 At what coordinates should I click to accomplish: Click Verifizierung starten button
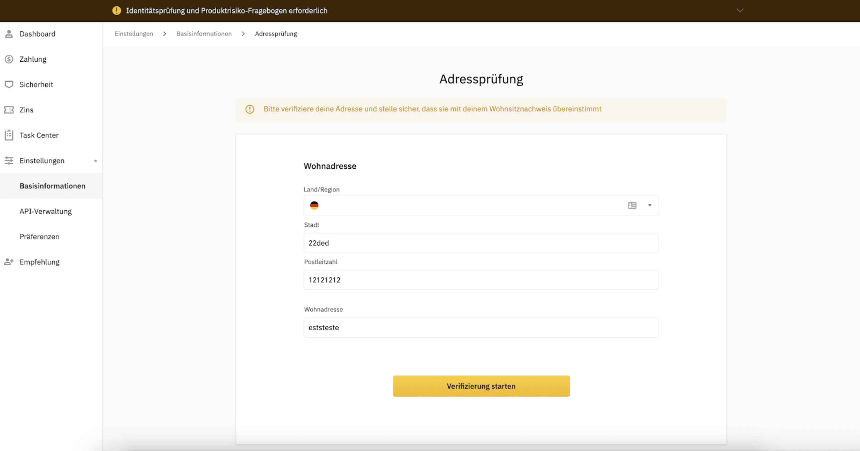(481, 386)
